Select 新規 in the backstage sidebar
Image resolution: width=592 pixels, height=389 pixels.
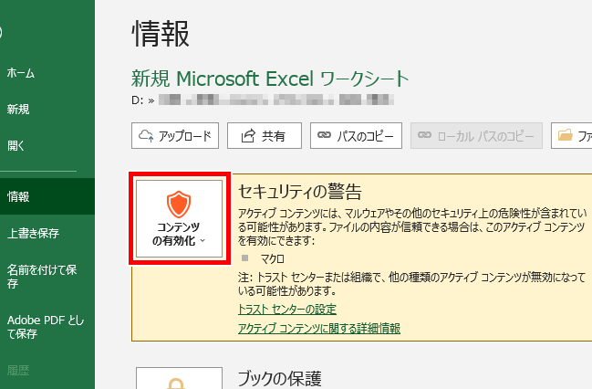18,110
